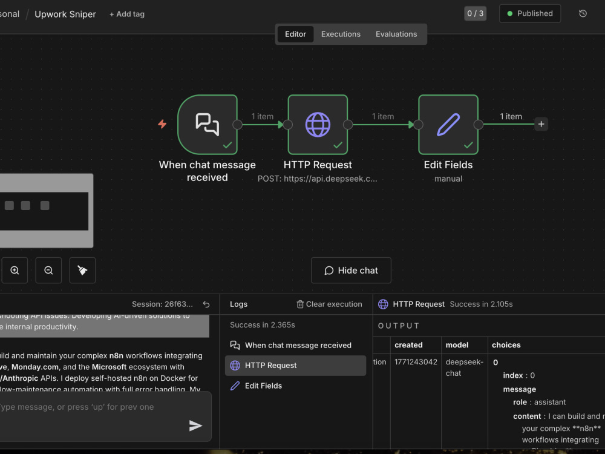
Task: Clear the execution logs
Action: [x=329, y=304]
